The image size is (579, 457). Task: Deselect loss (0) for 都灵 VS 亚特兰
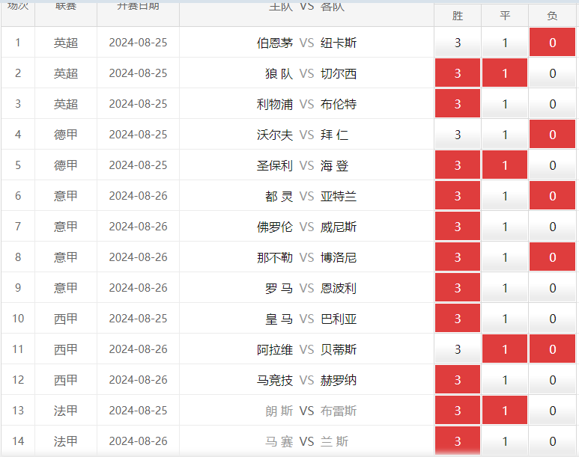coord(553,195)
